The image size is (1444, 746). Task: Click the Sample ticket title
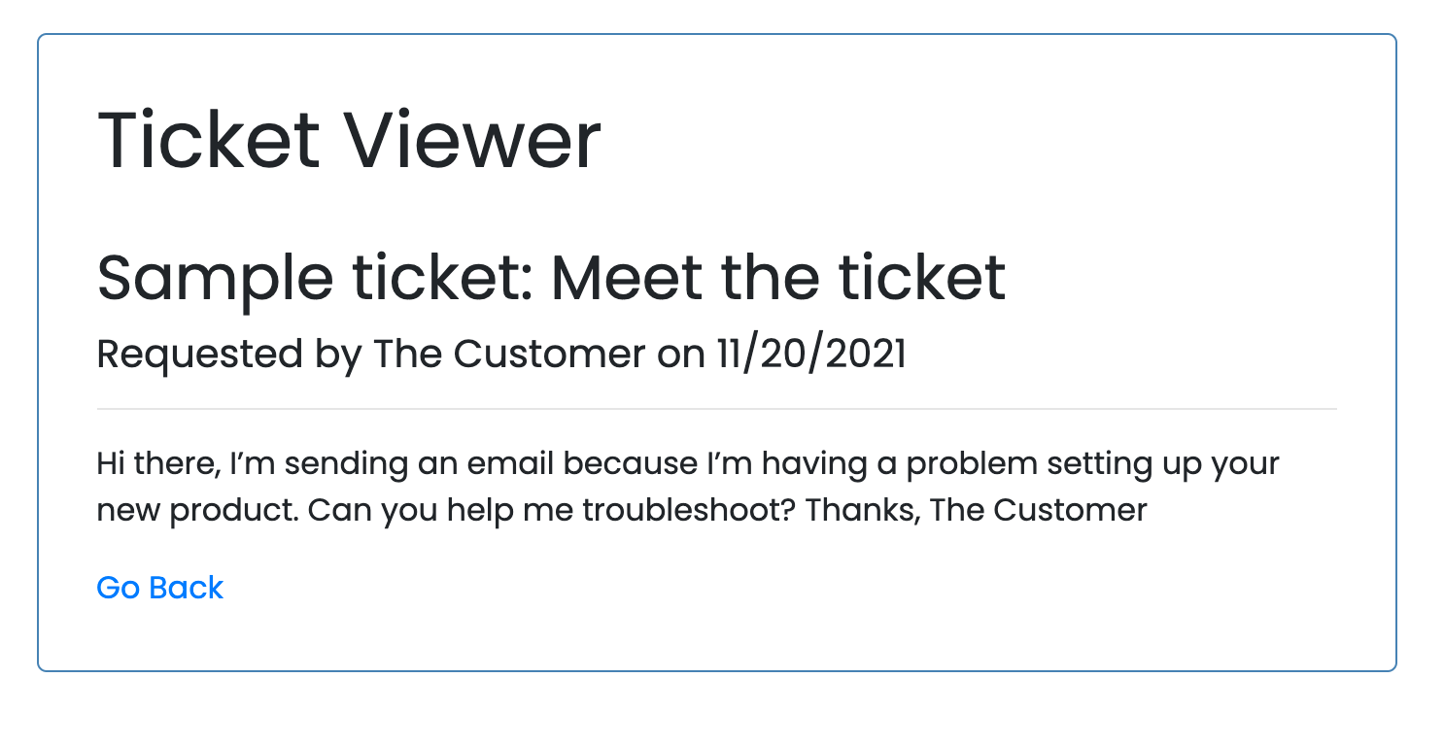point(552,279)
